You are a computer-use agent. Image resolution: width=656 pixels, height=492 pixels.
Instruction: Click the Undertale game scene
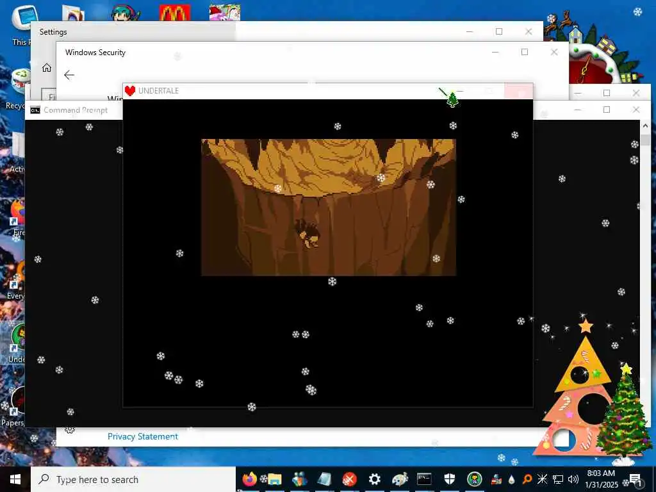329,208
